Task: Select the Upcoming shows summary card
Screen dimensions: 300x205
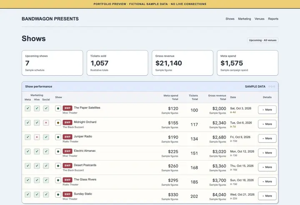Action: [52, 63]
